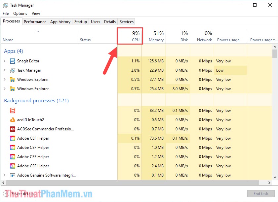Switch to the Users tab
Viewport: 278px width, 202px height.
96,22
